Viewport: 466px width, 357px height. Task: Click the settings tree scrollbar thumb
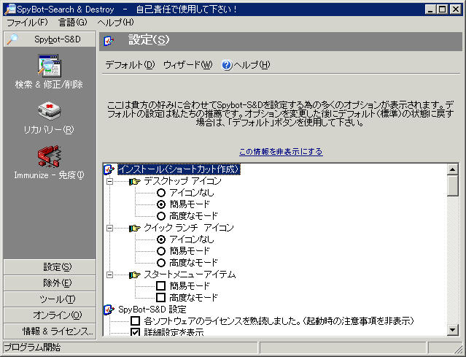[452, 185]
